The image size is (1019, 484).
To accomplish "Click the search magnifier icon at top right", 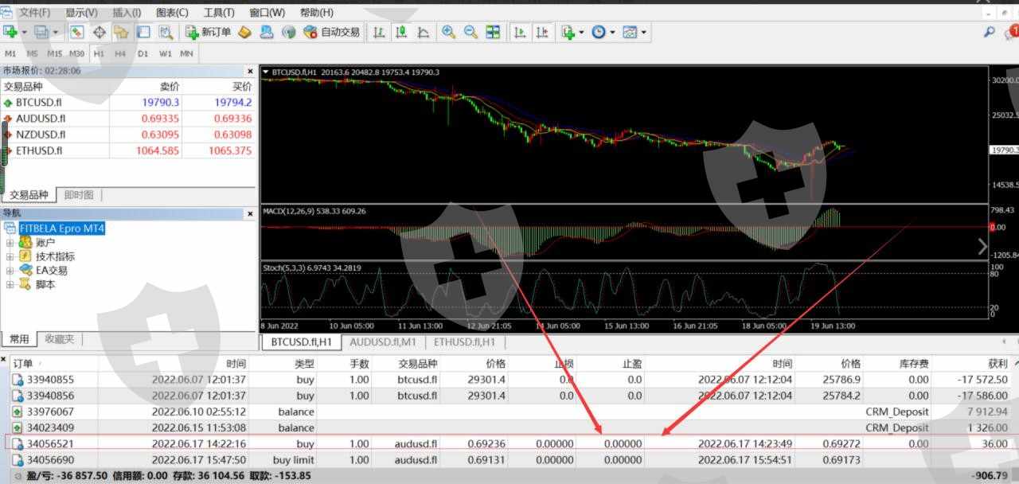I will point(989,32).
